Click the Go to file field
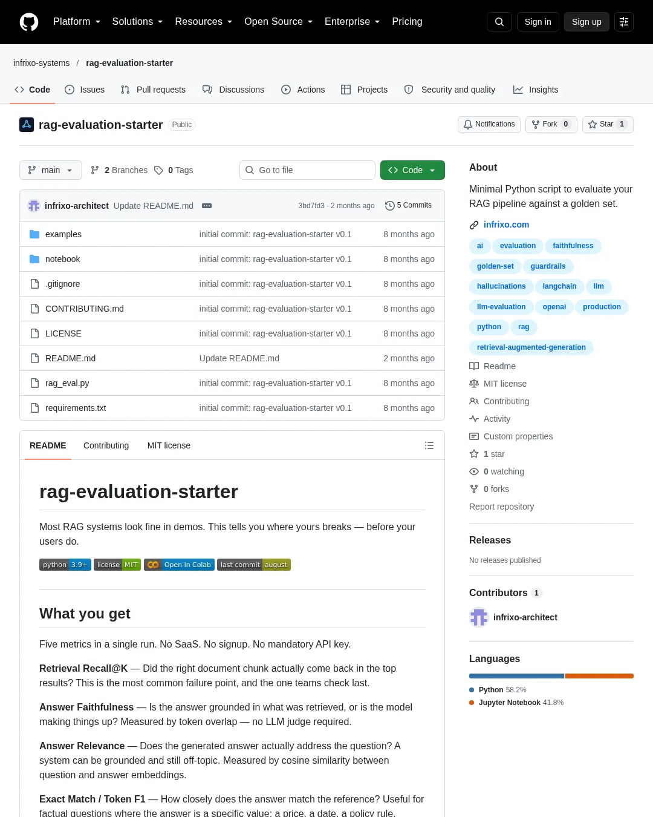653x817 pixels. click(307, 170)
